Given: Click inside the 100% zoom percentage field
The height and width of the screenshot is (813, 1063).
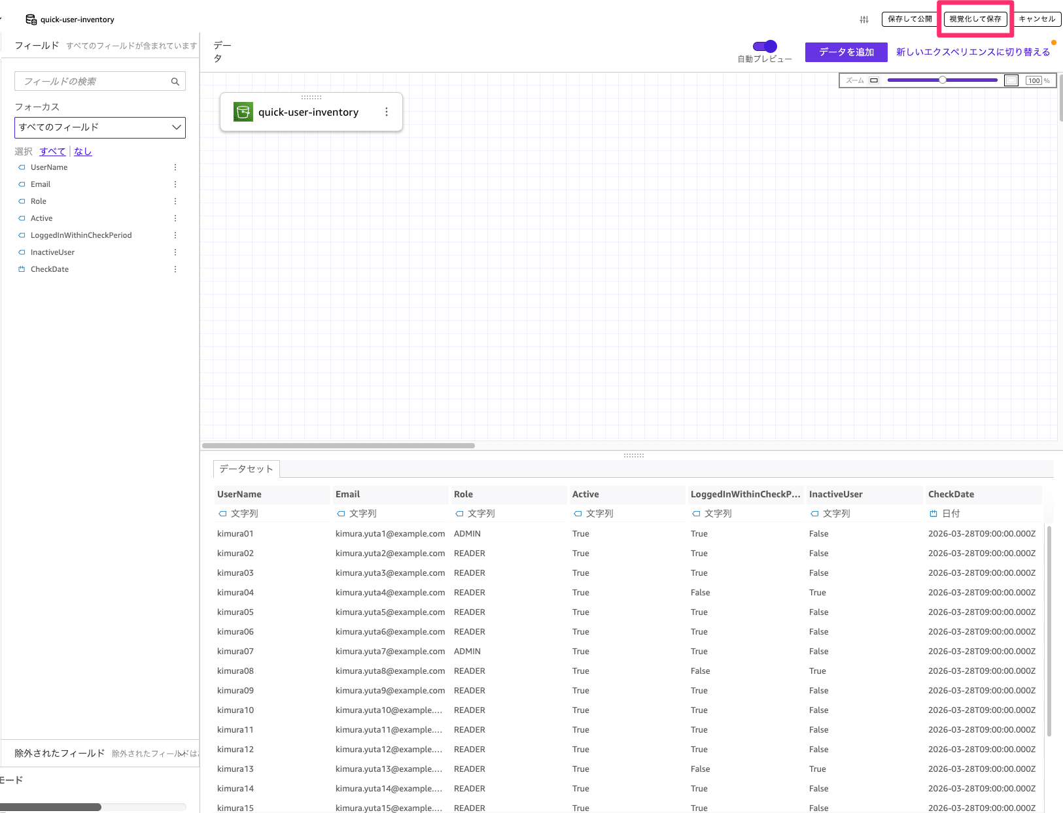Looking at the screenshot, I should click(x=1034, y=80).
